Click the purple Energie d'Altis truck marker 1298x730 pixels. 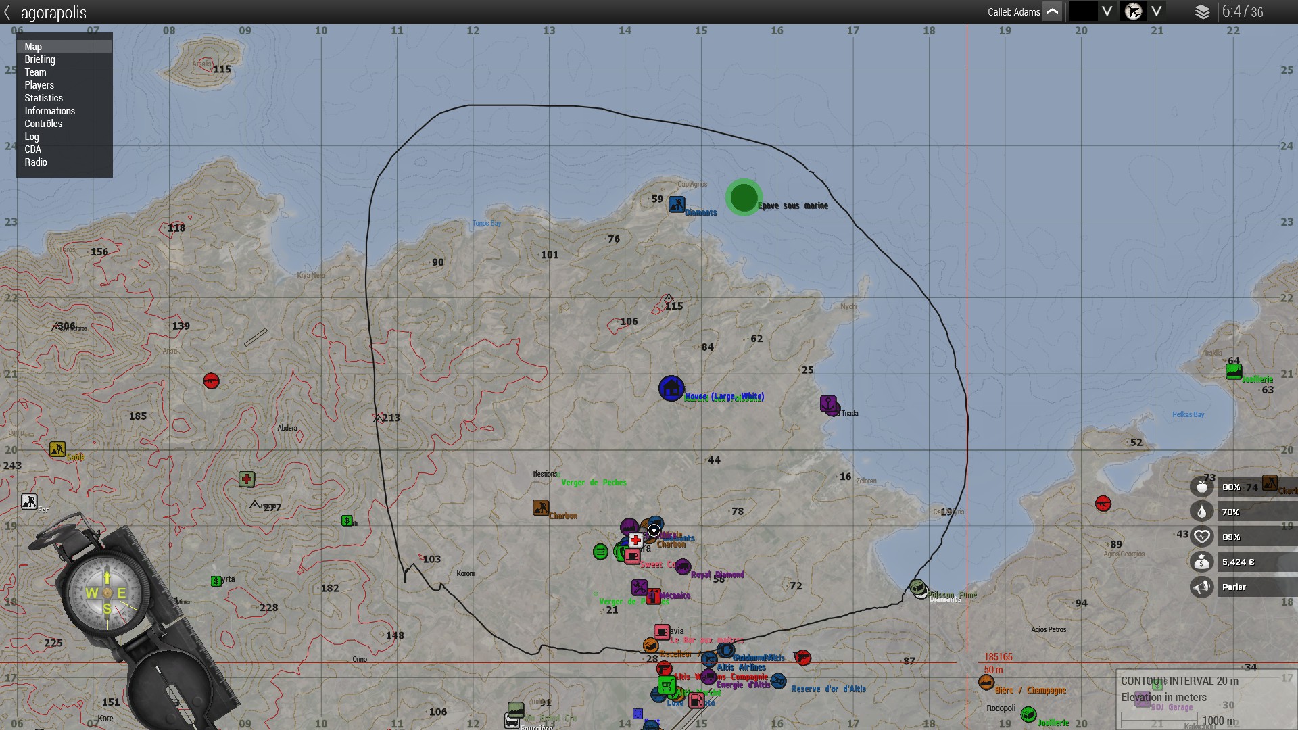click(x=708, y=677)
